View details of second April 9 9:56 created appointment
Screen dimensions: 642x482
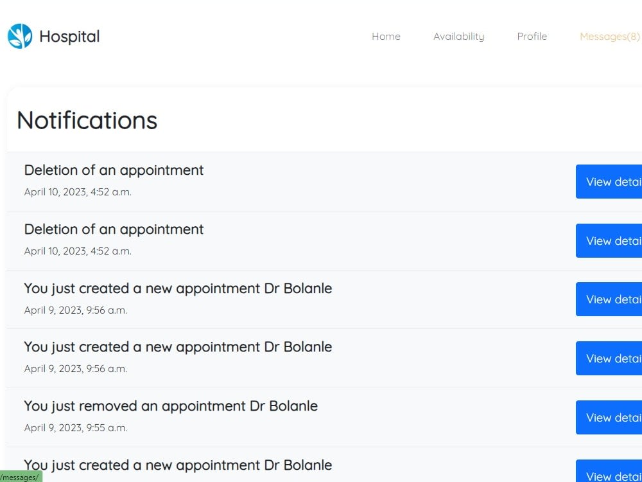pyautogui.click(x=609, y=358)
